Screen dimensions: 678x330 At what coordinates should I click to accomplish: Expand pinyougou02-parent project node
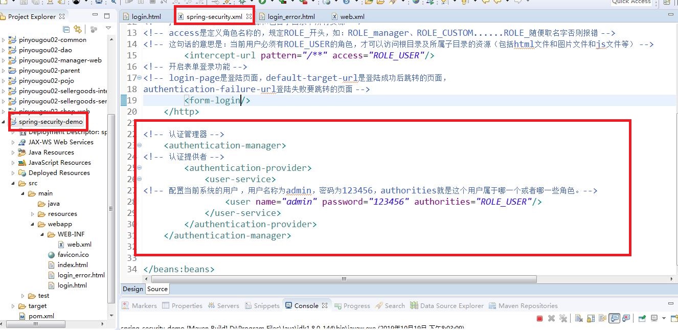(4, 71)
